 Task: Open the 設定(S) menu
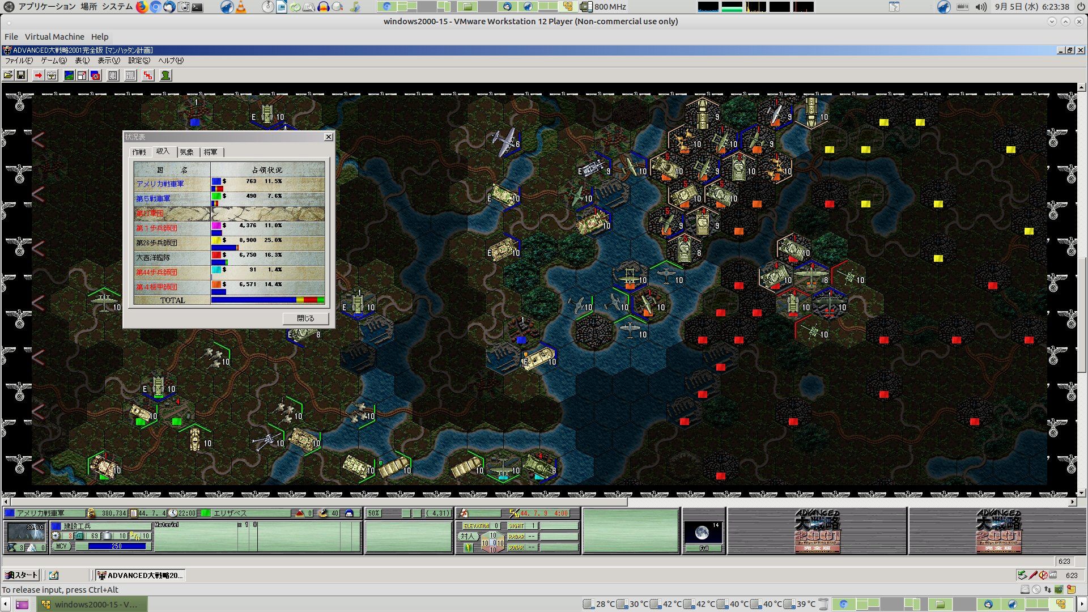(139, 61)
